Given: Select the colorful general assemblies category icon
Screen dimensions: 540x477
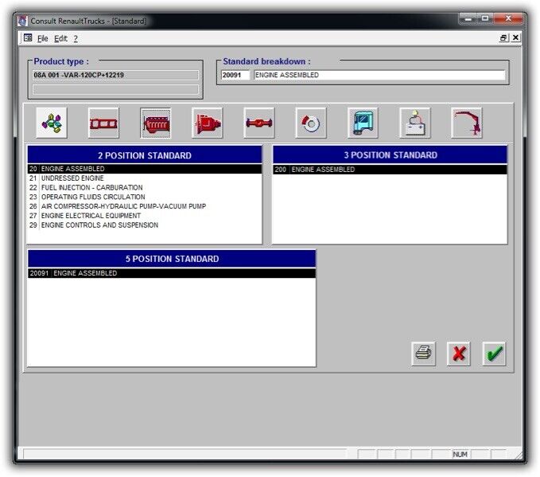Looking at the screenshot, I should [52, 123].
